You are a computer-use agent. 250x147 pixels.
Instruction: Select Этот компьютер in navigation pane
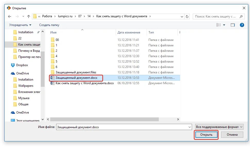tap(25, 120)
